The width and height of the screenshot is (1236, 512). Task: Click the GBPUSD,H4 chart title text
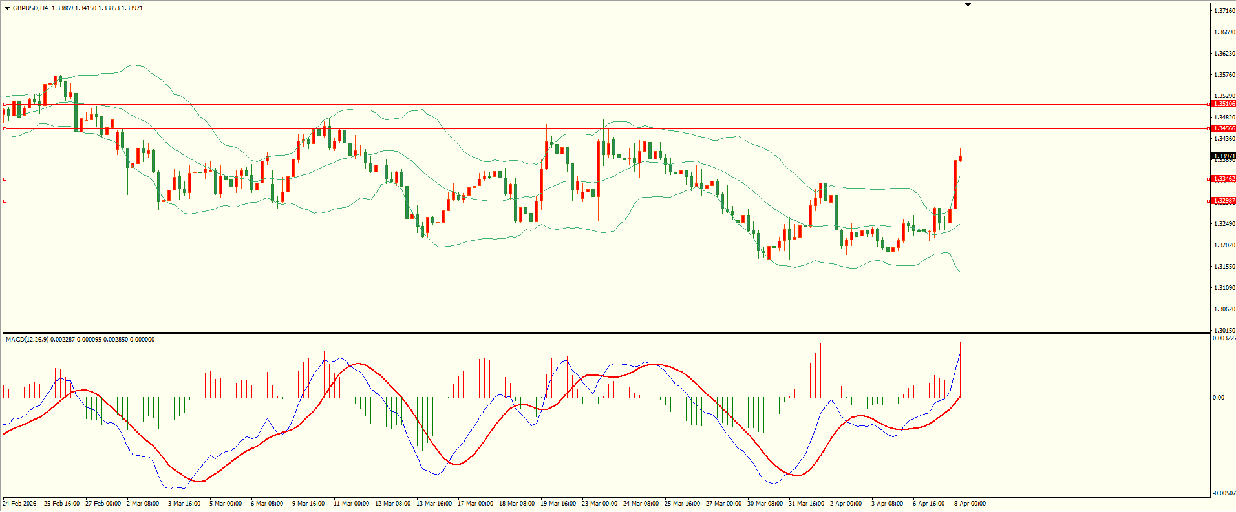tap(30, 8)
